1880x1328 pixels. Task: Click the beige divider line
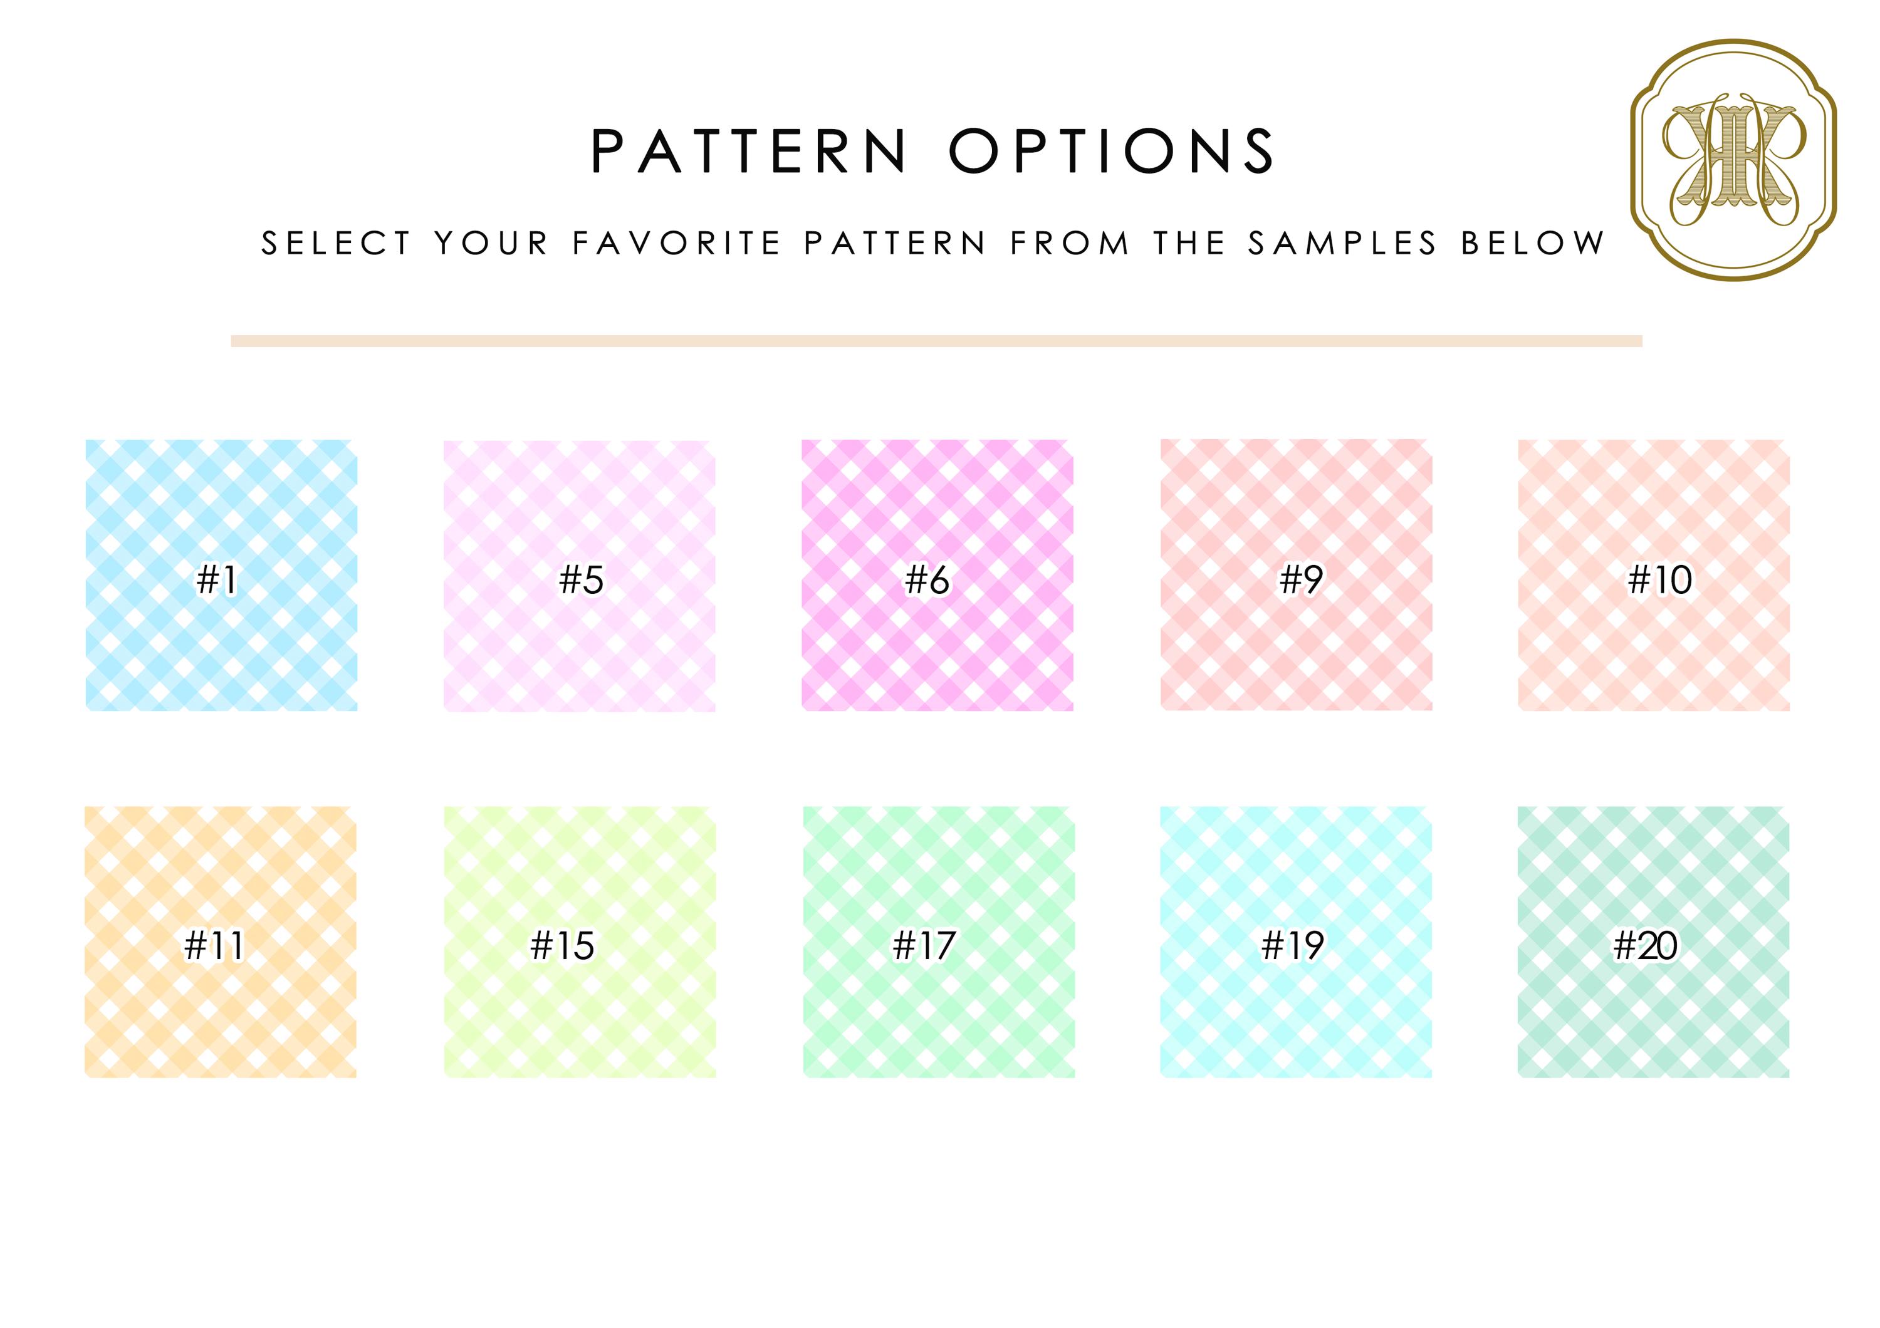pyautogui.click(x=937, y=341)
